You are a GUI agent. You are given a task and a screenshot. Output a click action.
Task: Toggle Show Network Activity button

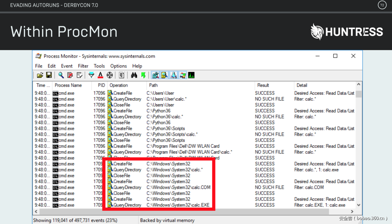coord(174,75)
